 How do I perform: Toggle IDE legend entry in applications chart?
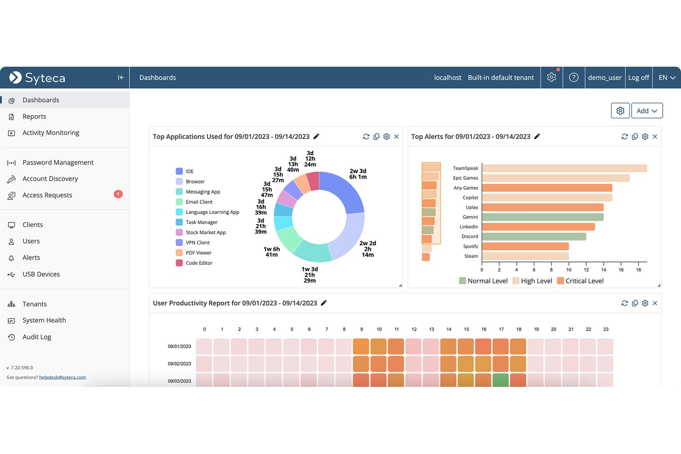185,171
